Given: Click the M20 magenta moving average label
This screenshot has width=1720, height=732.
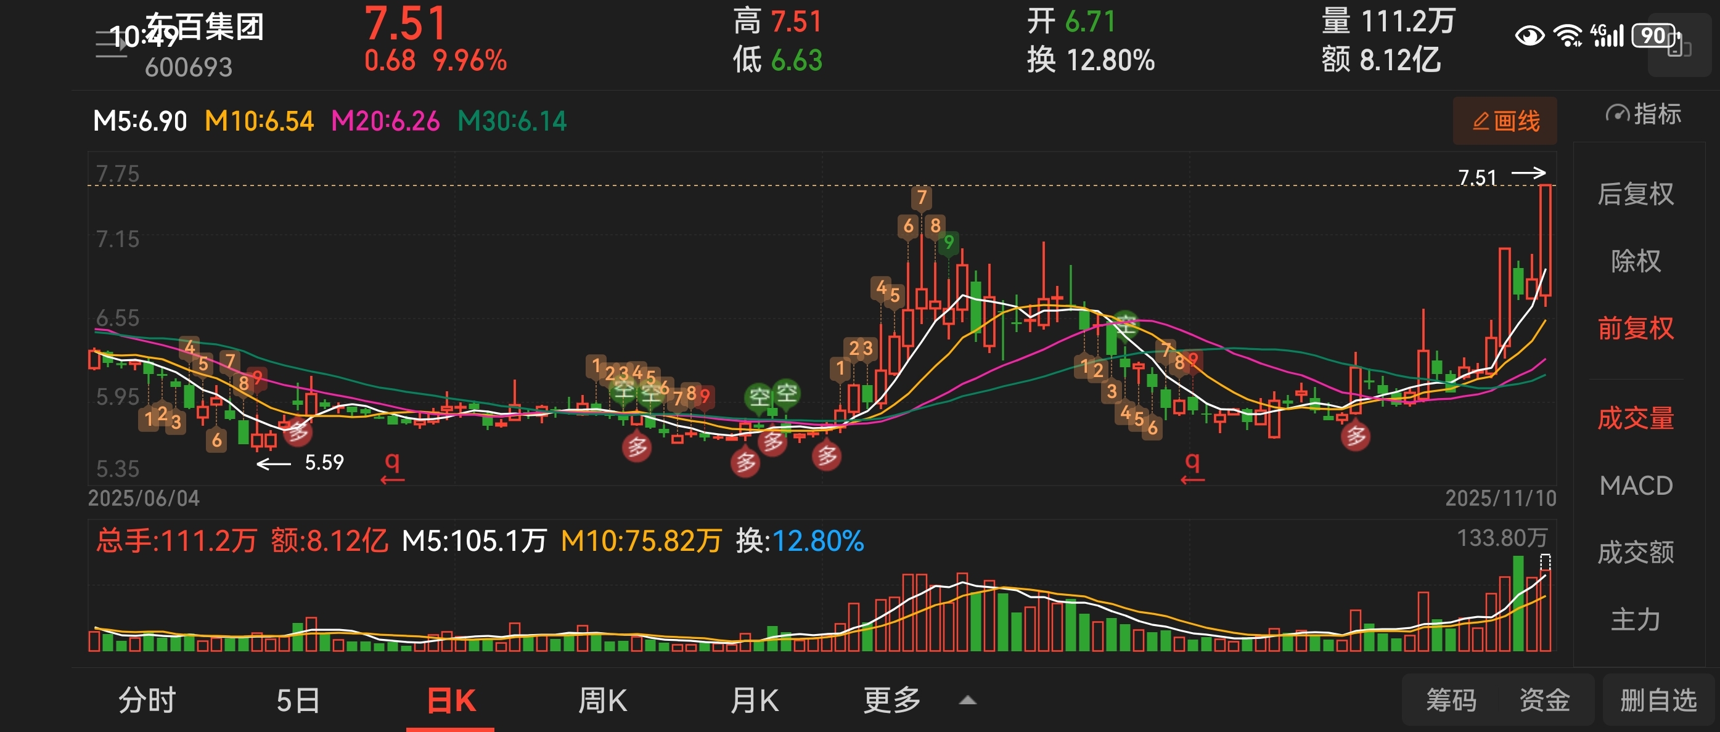Looking at the screenshot, I should [x=385, y=121].
